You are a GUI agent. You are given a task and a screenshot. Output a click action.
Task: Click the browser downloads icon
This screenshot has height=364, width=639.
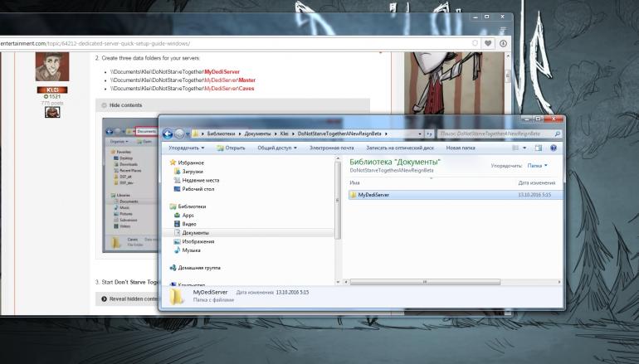[x=503, y=43]
